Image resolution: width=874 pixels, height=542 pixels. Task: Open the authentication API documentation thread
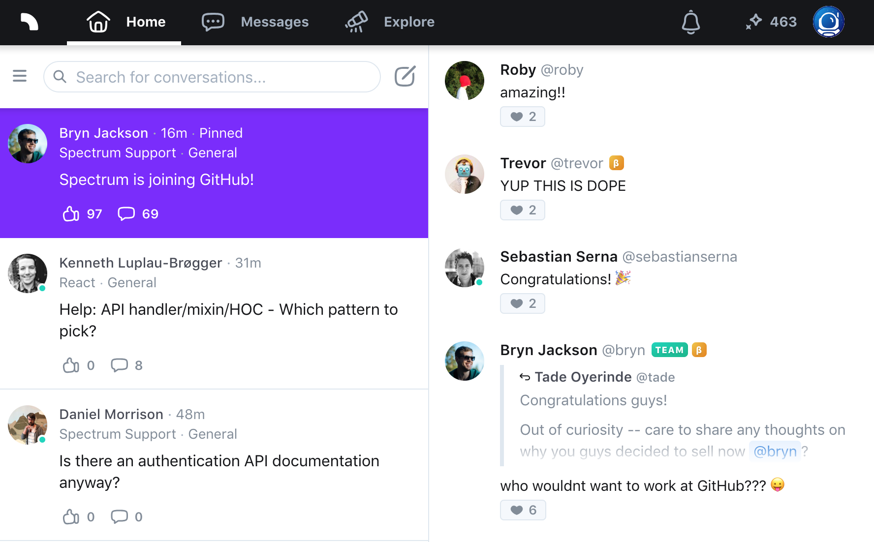point(214,465)
